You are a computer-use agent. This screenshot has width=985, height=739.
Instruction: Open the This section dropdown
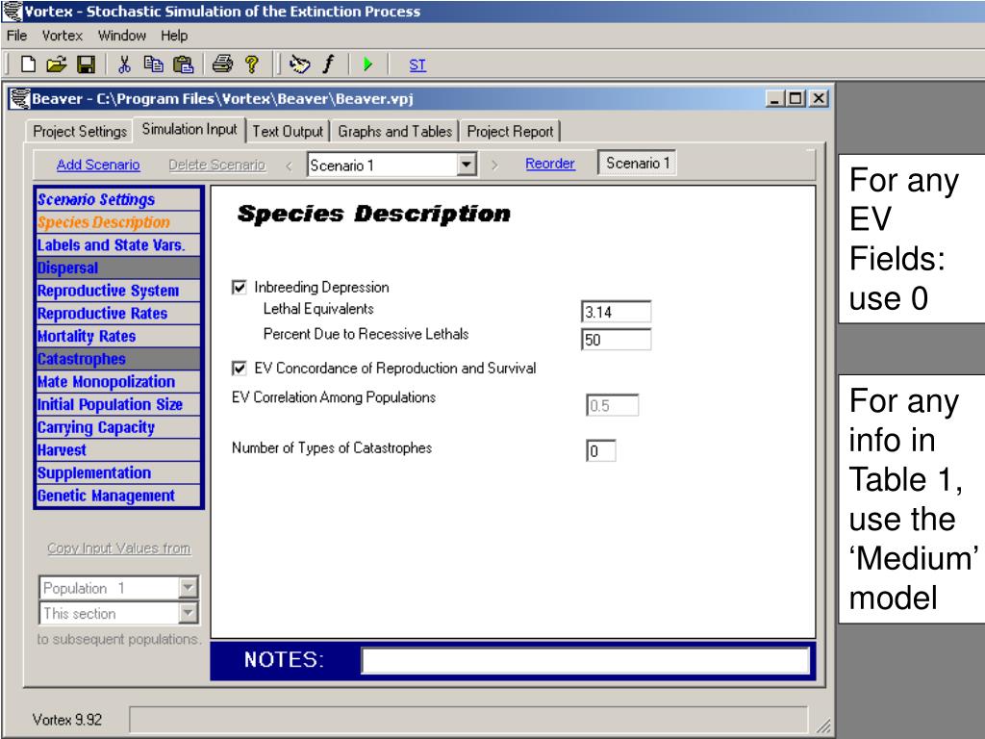tap(188, 614)
